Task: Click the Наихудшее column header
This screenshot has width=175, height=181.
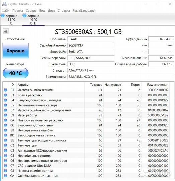Action: coord(113,85)
